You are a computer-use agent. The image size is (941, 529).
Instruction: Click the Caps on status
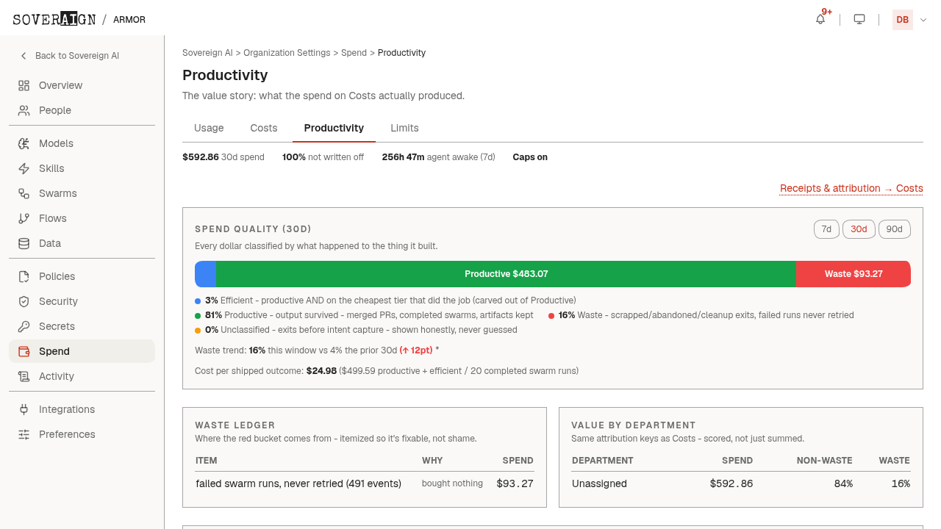pyautogui.click(x=530, y=157)
